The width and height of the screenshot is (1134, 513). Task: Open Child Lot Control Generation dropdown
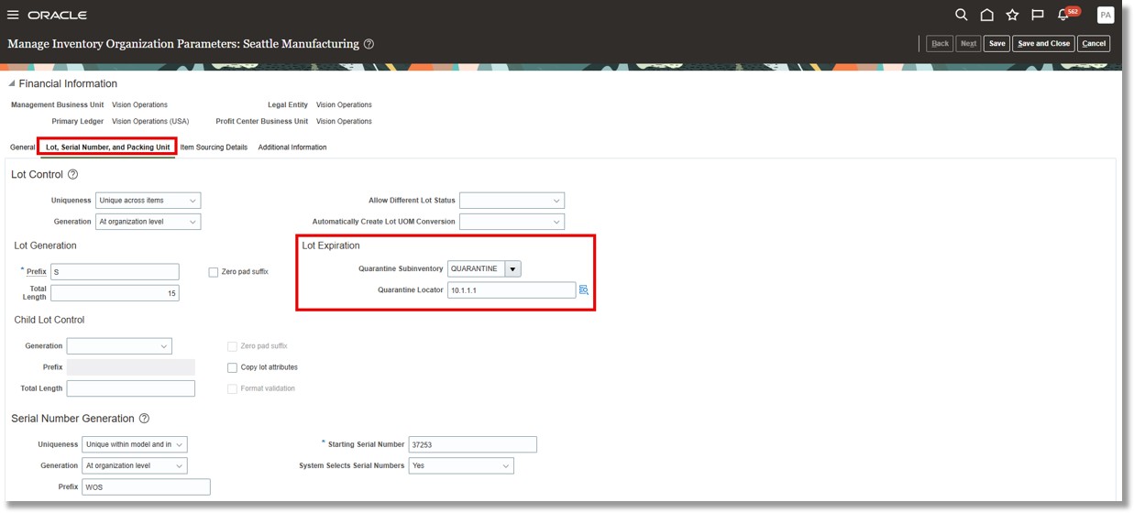tap(119, 346)
